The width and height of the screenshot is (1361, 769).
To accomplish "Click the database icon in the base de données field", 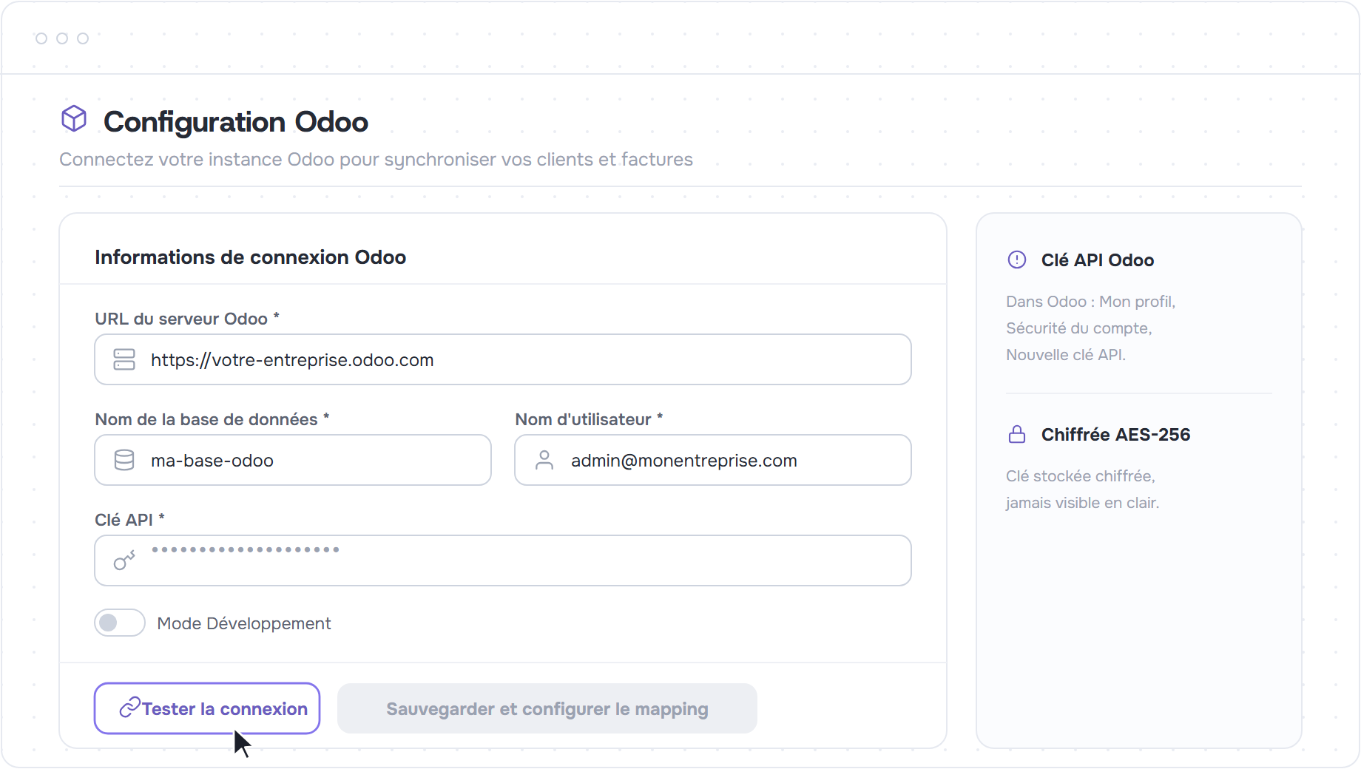I will (124, 460).
